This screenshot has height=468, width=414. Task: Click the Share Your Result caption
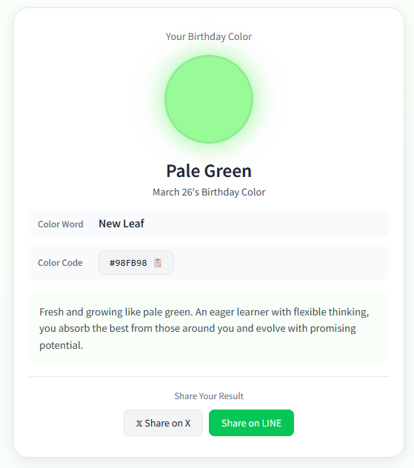click(209, 396)
